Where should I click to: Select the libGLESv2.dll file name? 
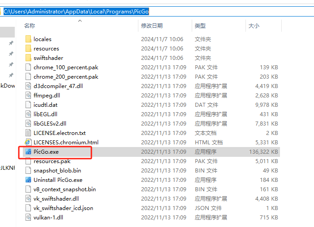tap(50, 124)
